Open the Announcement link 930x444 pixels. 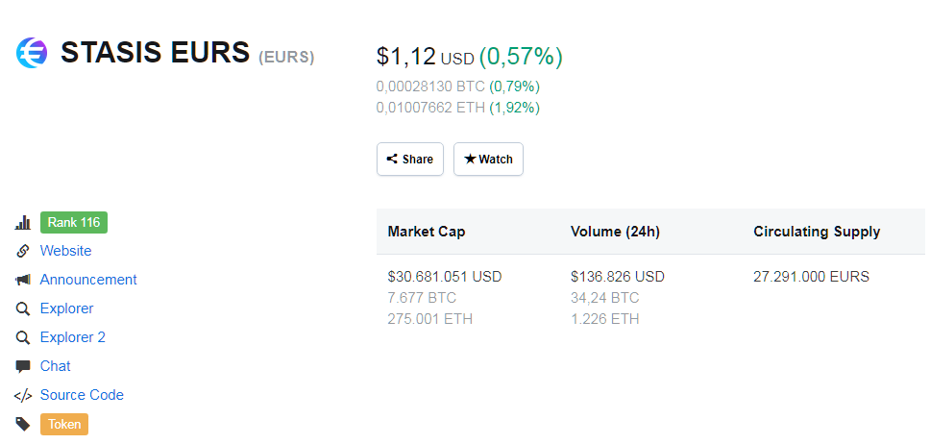pyautogui.click(x=88, y=280)
